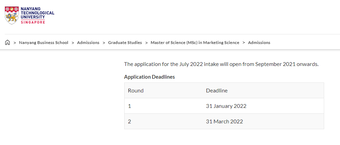
Task: Click the July 2022 intake sentence
Action: pyautogui.click(x=221, y=64)
